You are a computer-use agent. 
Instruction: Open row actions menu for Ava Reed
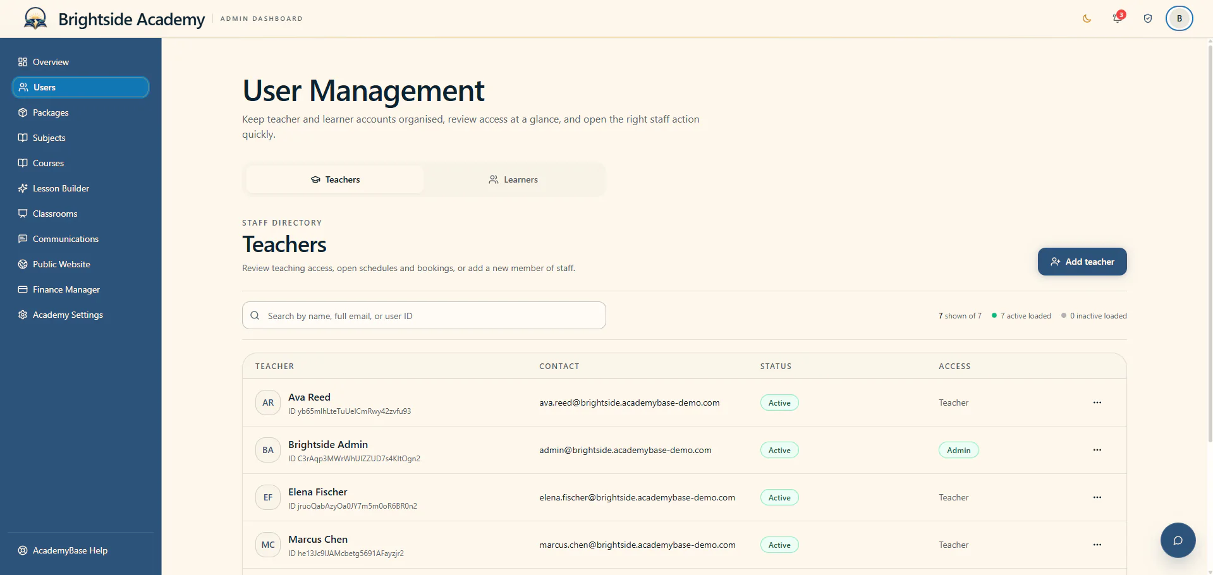click(x=1097, y=402)
